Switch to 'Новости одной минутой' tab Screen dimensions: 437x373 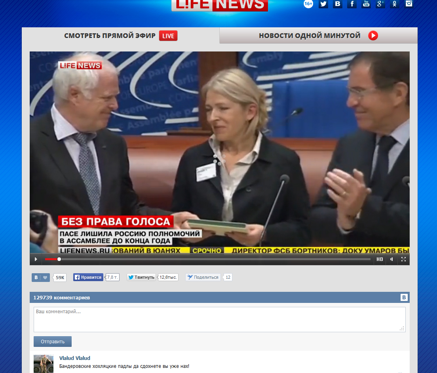tap(318, 36)
